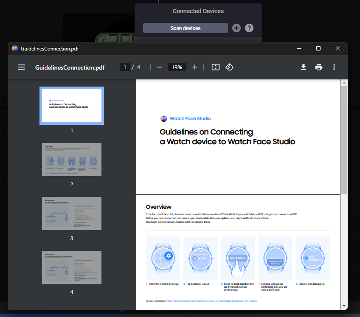This screenshot has width=360, height=317.
Task: Zoom in with the plus icon
Action: 195,67
